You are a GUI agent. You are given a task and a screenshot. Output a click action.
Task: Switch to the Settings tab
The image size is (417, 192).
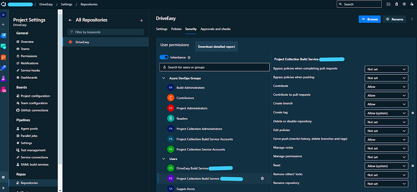(x=162, y=29)
